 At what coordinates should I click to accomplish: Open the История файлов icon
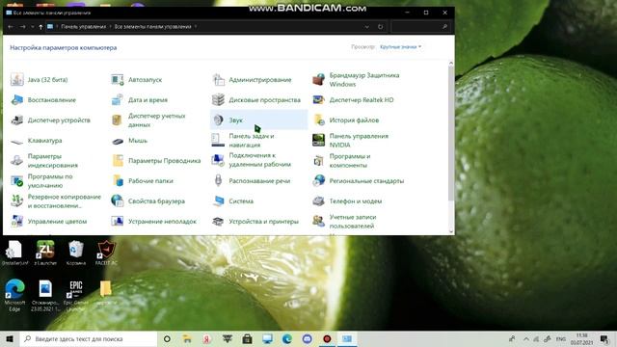click(318, 120)
